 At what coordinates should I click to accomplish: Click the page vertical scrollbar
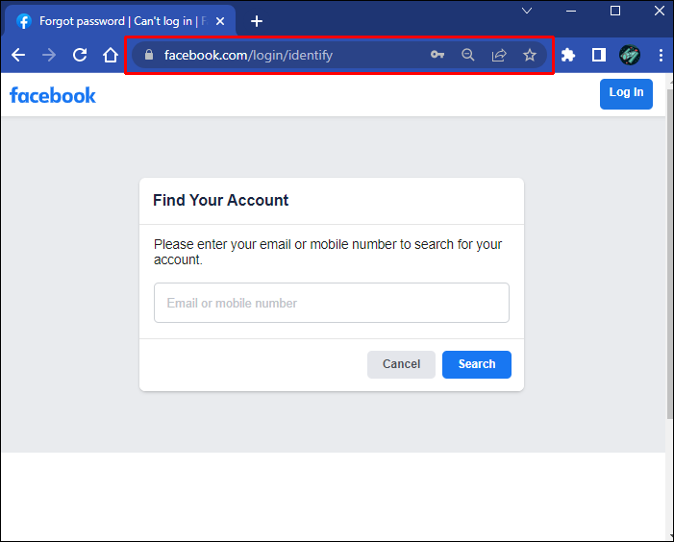(670, 254)
